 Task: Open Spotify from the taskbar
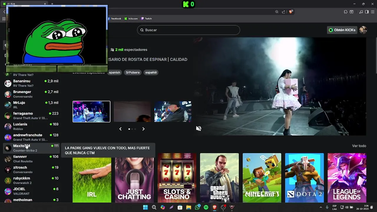(x=206, y=207)
